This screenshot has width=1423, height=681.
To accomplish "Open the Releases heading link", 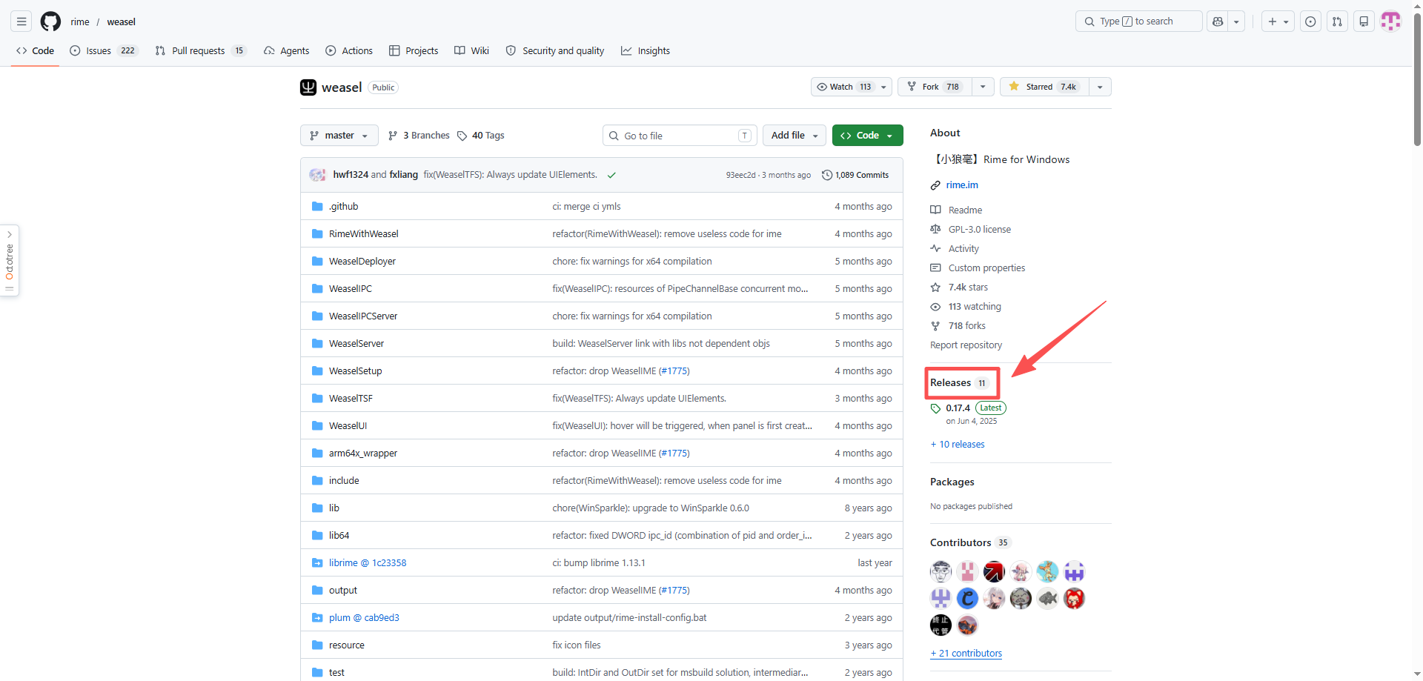I will click(x=959, y=383).
